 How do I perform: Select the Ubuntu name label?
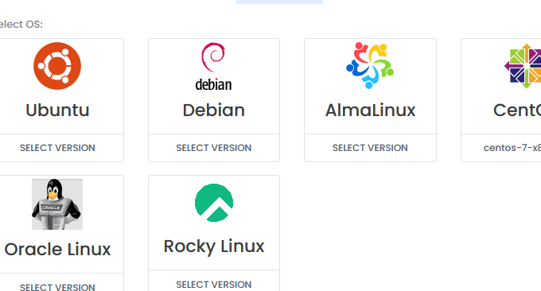[57, 111]
